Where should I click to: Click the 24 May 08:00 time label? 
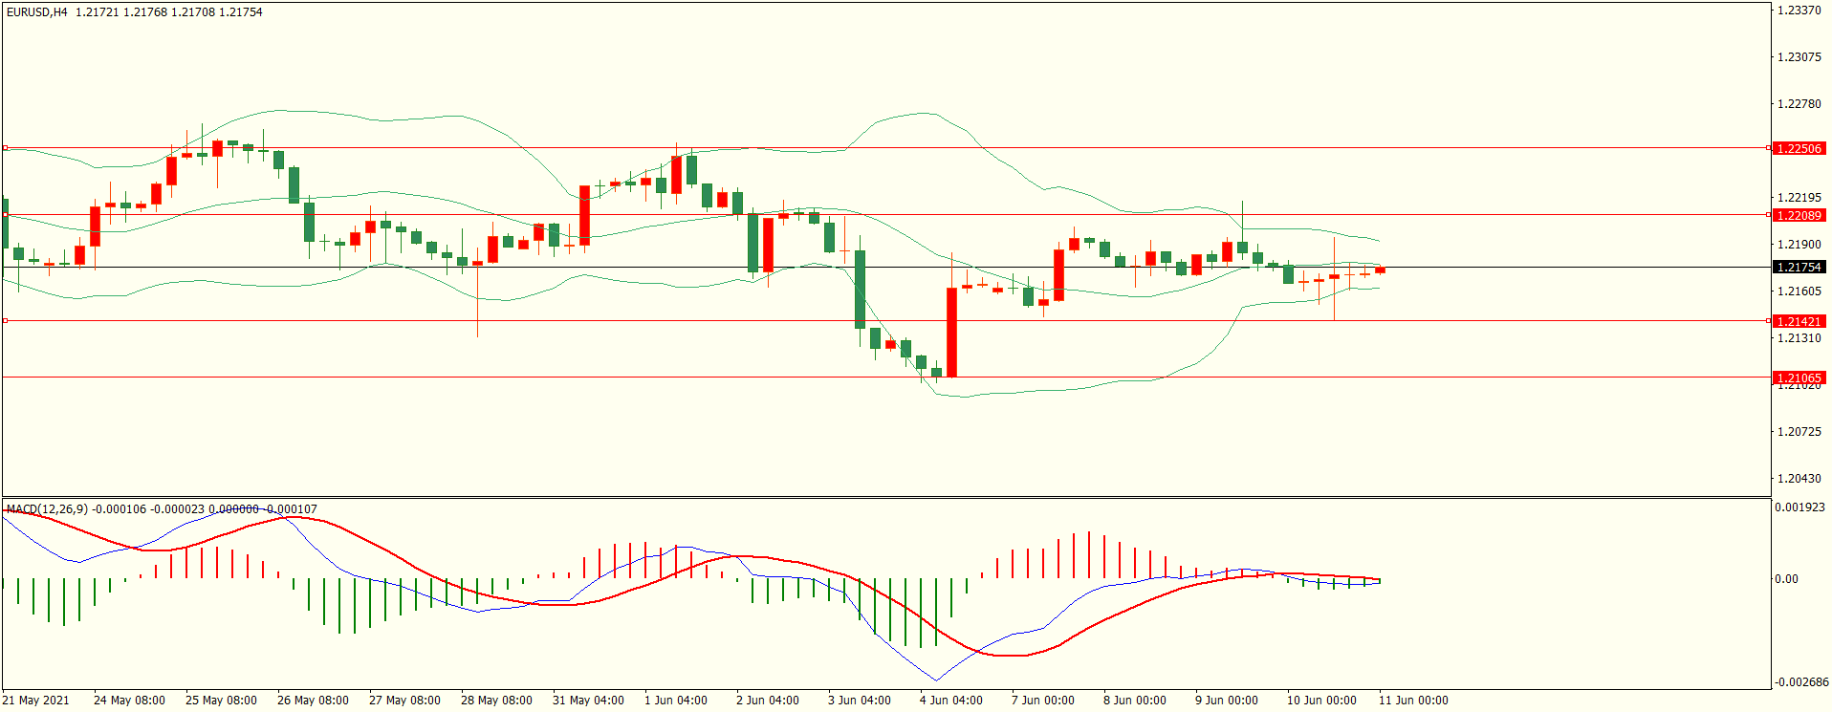click(129, 701)
